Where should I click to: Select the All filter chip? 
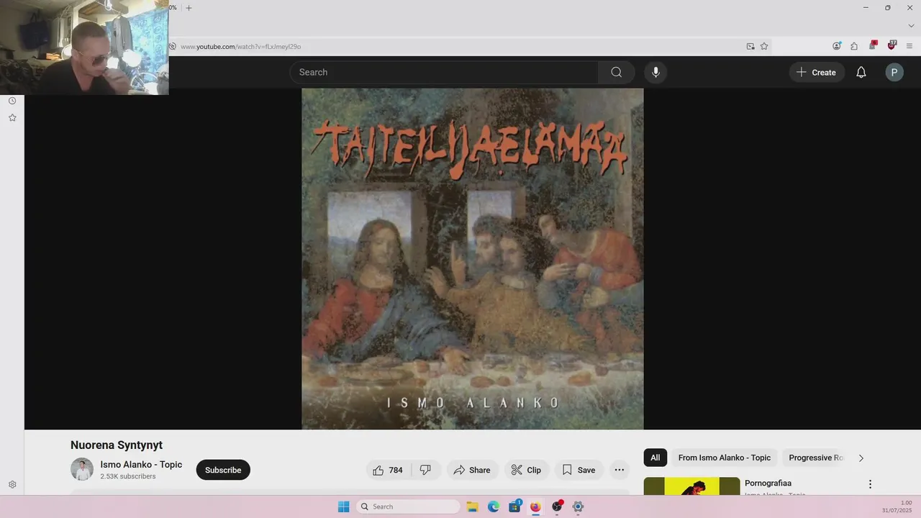(x=655, y=458)
